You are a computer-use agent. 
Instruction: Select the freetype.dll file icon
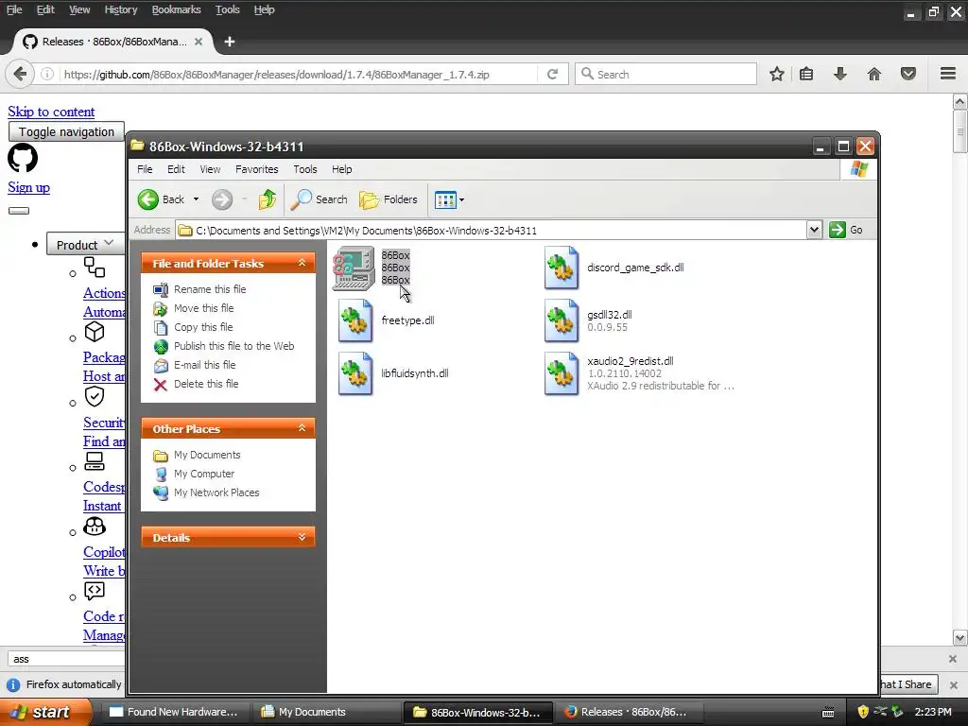355,320
